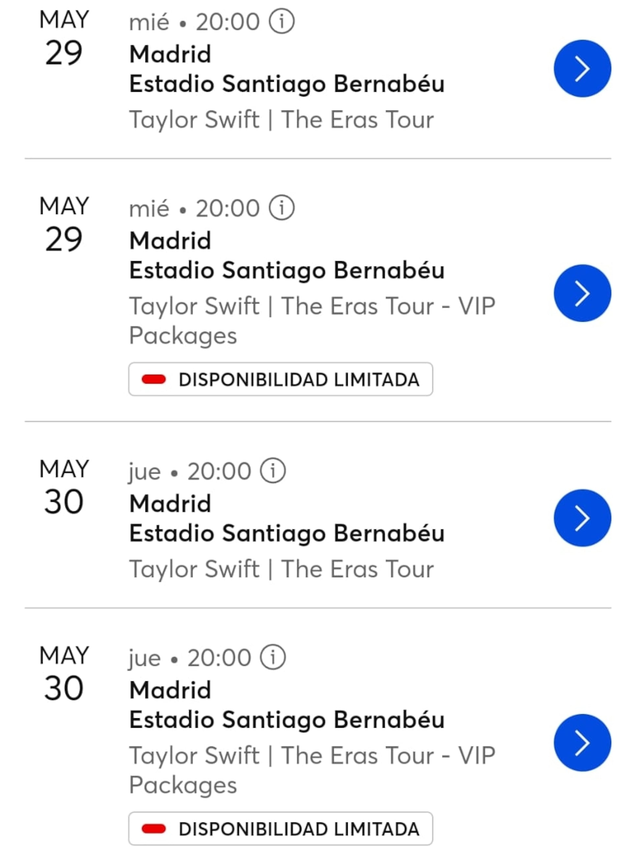Select May 30 'Disponibilidad Limitada' badge
The width and height of the screenshot is (635, 847).
[281, 829]
